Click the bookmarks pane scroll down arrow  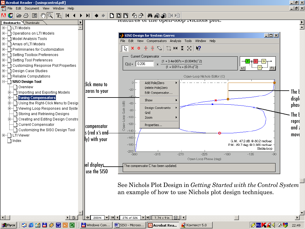[x=80, y=213]
